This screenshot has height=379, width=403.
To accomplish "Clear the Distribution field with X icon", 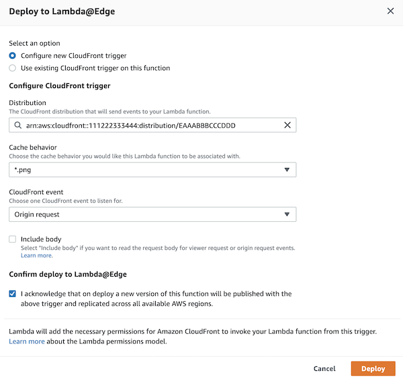I will coord(287,126).
